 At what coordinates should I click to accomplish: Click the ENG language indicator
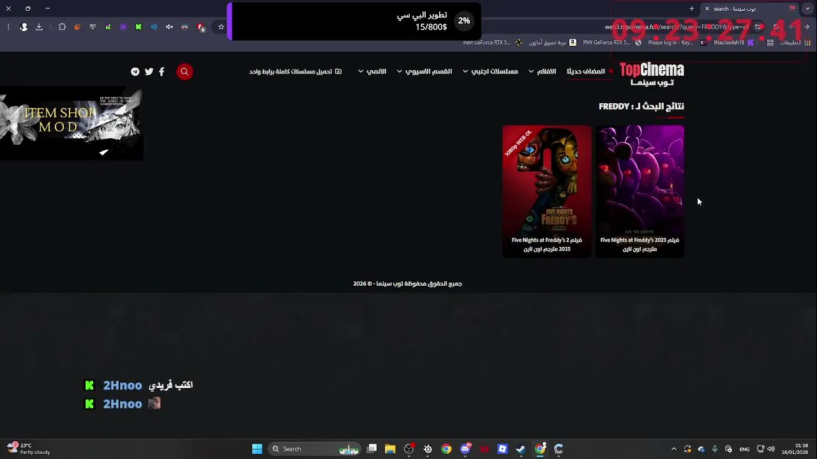(744, 449)
